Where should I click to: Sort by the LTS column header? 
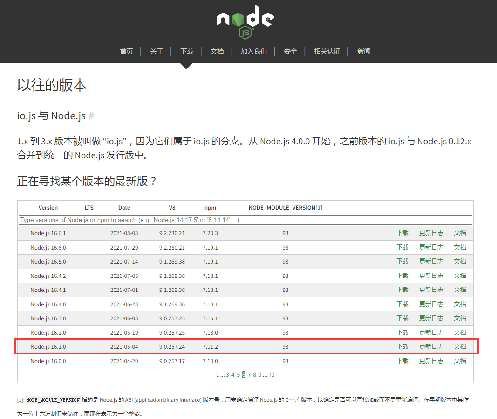click(x=89, y=208)
